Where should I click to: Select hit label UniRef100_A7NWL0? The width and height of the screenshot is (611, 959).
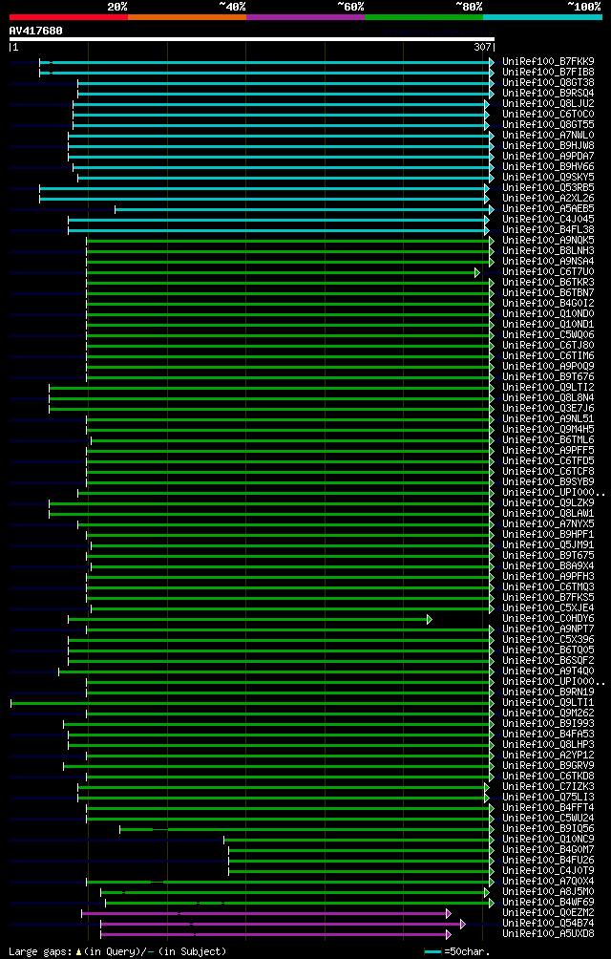(548, 136)
